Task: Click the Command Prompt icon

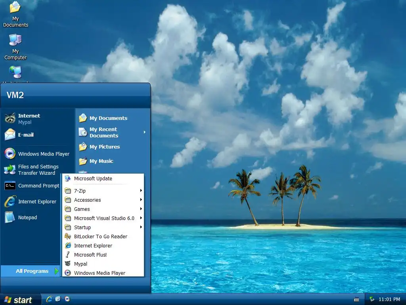Action: coord(10,186)
